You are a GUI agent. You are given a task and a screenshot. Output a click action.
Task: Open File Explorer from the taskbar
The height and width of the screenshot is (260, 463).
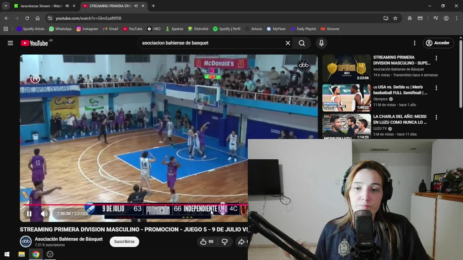pyautogui.click(x=21, y=254)
